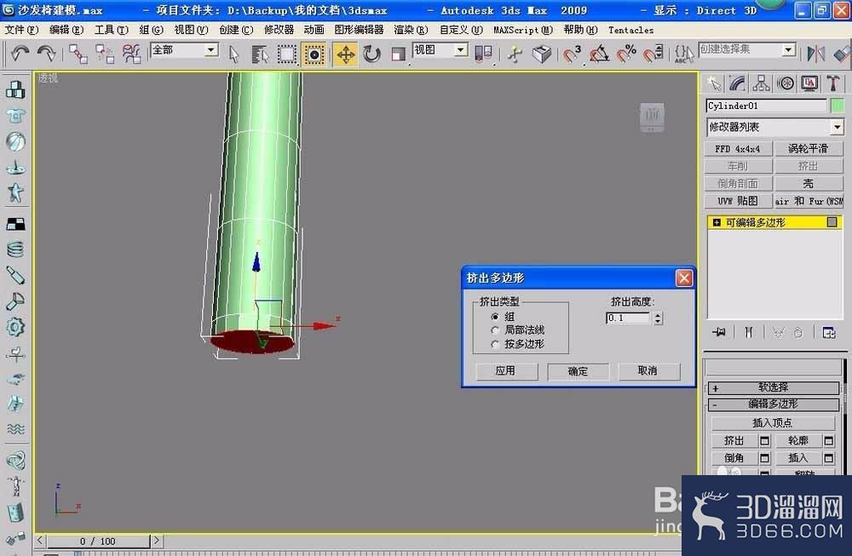Viewport: 852px width, 556px height.
Task: Click the Cylinder01 object name field
Action: click(766, 106)
